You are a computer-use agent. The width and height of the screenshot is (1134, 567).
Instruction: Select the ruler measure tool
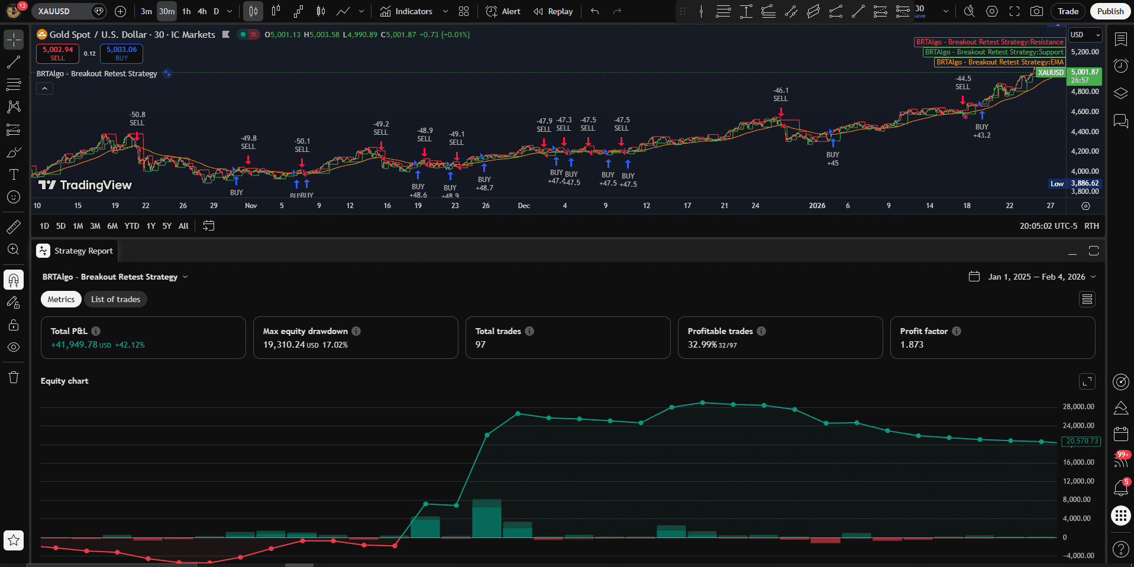[14, 226]
